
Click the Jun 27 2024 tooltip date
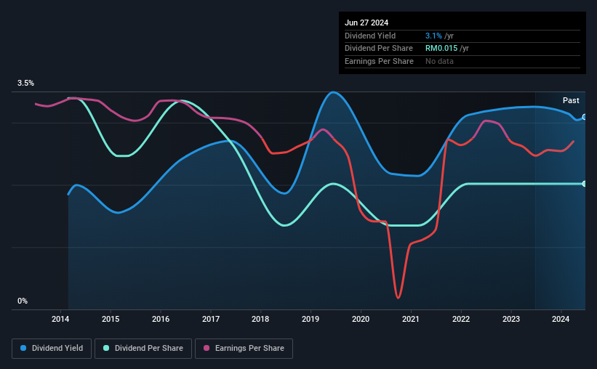[366, 23]
